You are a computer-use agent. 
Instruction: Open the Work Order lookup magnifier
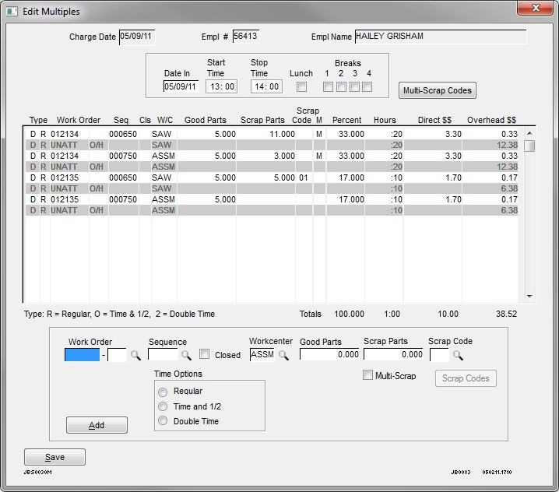[135, 355]
